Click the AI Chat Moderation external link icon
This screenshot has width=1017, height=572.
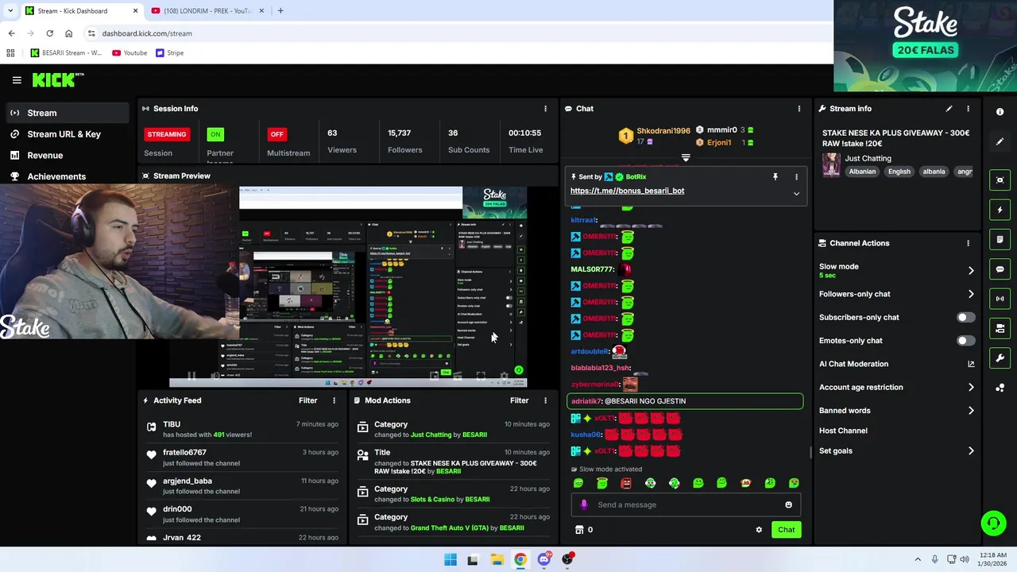(x=971, y=364)
